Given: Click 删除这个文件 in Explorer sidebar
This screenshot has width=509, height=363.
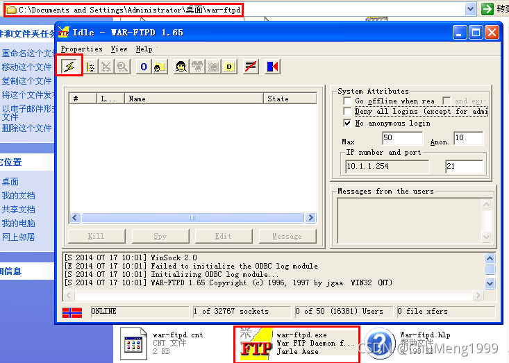Looking at the screenshot, I should tap(26, 128).
